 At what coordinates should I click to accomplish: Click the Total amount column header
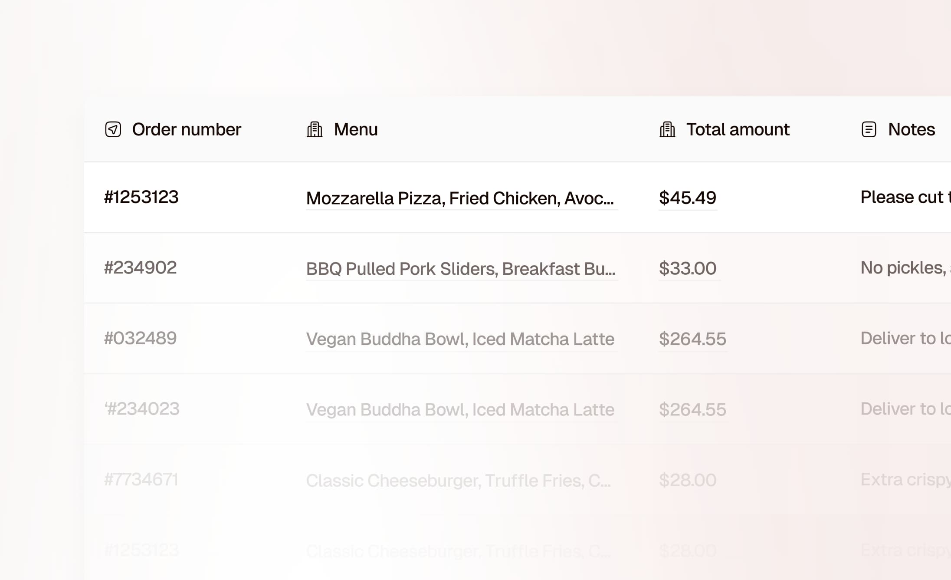(738, 129)
